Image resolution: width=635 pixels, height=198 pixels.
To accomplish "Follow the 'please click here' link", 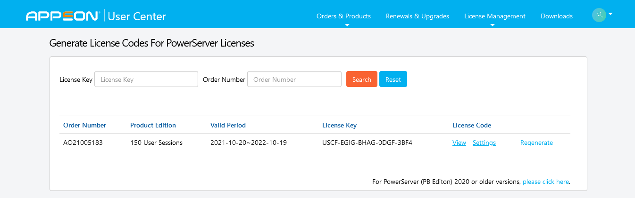I will pyautogui.click(x=545, y=182).
